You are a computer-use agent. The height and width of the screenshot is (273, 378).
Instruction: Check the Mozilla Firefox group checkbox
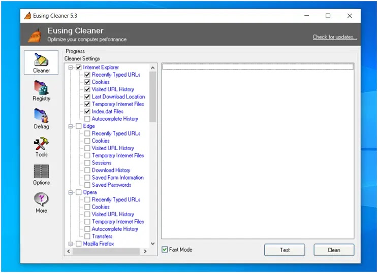79,244
